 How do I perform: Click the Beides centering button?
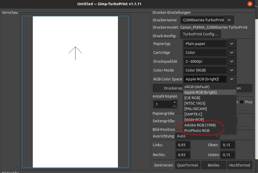213,165
